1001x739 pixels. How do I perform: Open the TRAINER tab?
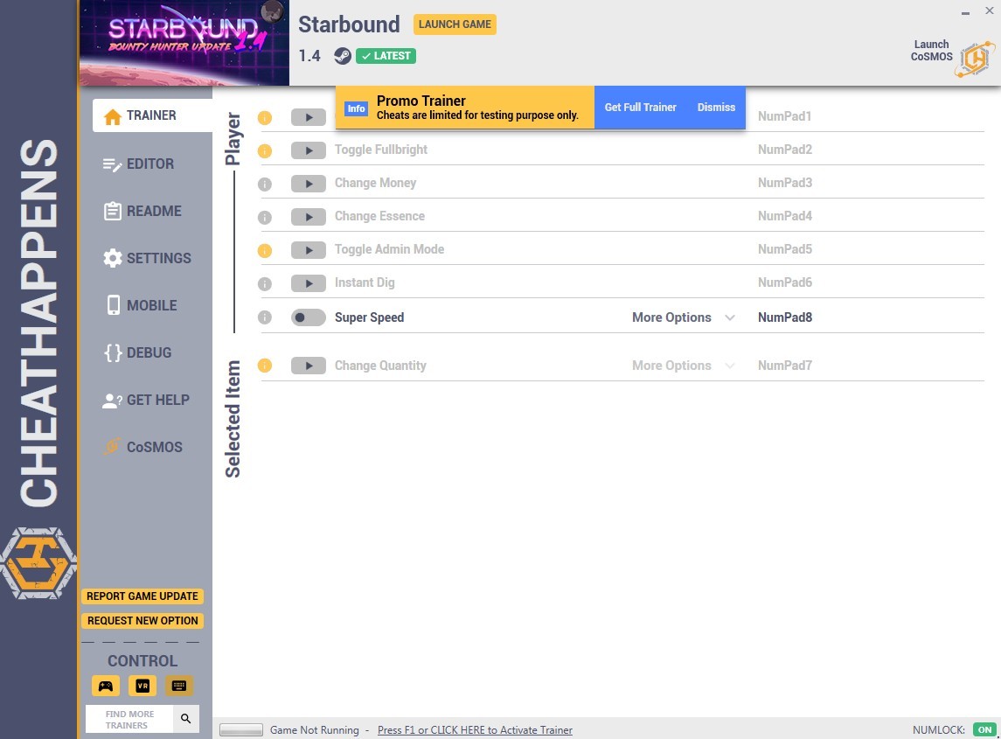pyautogui.click(x=152, y=115)
